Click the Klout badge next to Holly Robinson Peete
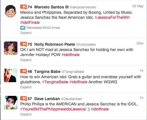The height and width of the screenshot is (120, 147). click(23, 44)
